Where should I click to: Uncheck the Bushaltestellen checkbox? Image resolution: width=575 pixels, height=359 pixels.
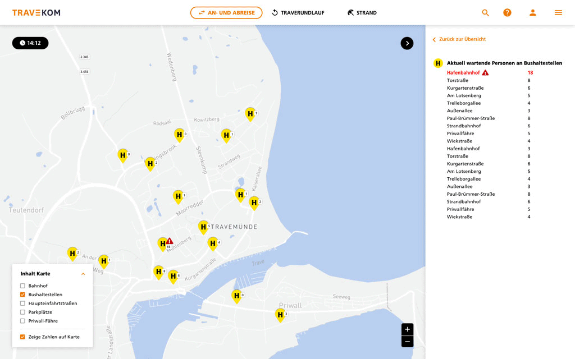click(22, 294)
